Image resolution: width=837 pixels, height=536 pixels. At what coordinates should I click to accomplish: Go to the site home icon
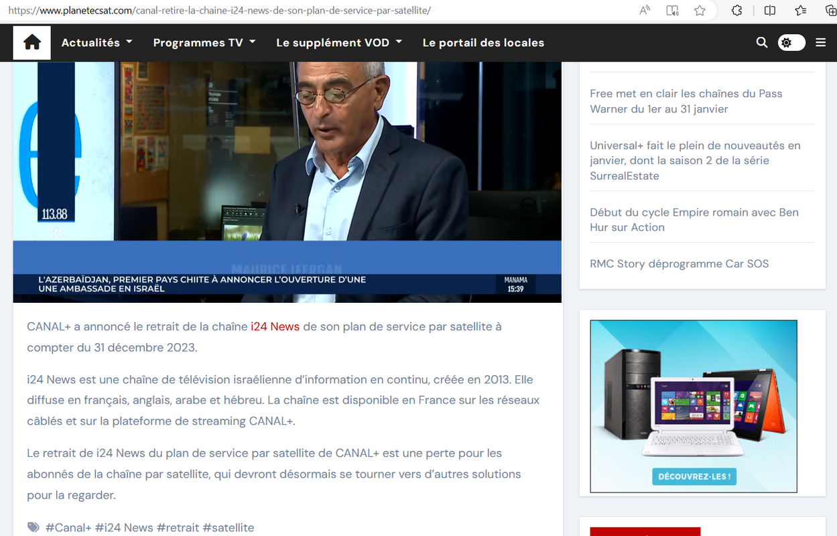pyautogui.click(x=32, y=42)
